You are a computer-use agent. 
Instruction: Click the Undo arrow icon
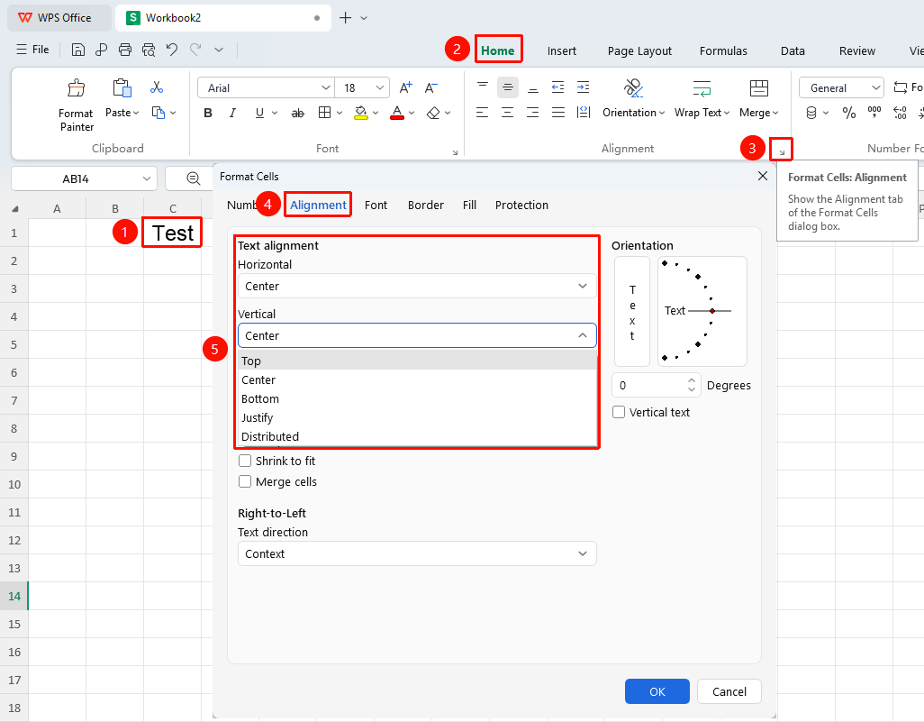click(171, 50)
